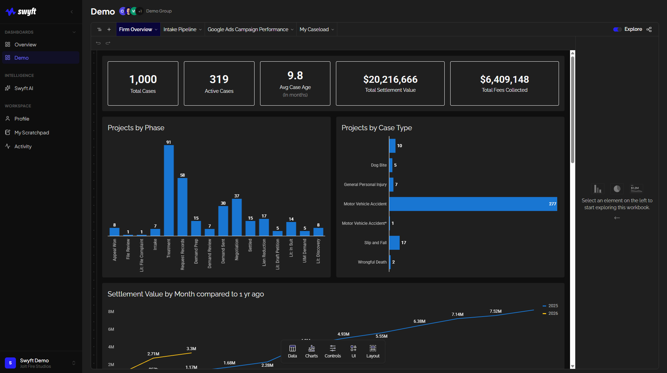Open My Caseload tab dropdown arrow
Screen dimensions: 667x373
pyautogui.click(x=333, y=30)
